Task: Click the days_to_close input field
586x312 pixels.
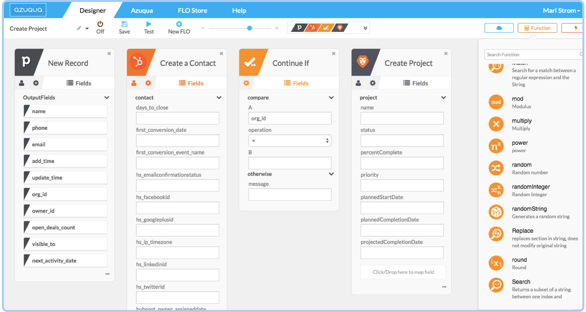Action: tap(177, 118)
